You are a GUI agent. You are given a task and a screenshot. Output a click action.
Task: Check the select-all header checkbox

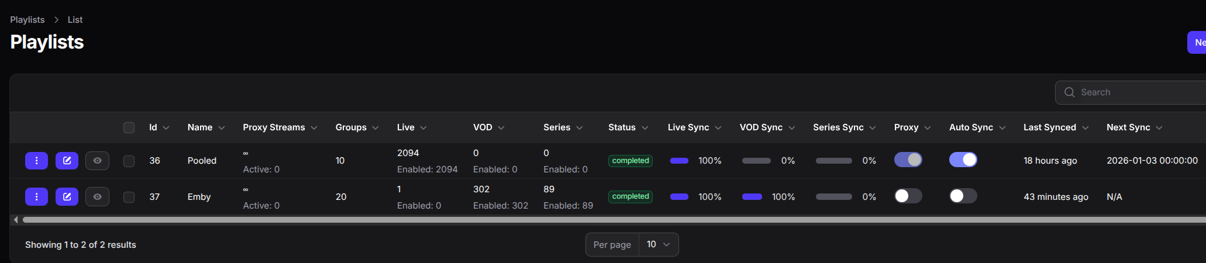pyautogui.click(x=129, y=127)
